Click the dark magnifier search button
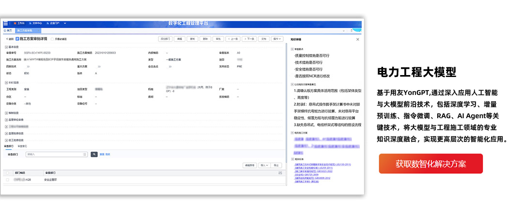The image size is (508, 215). (x=94, y=154)
